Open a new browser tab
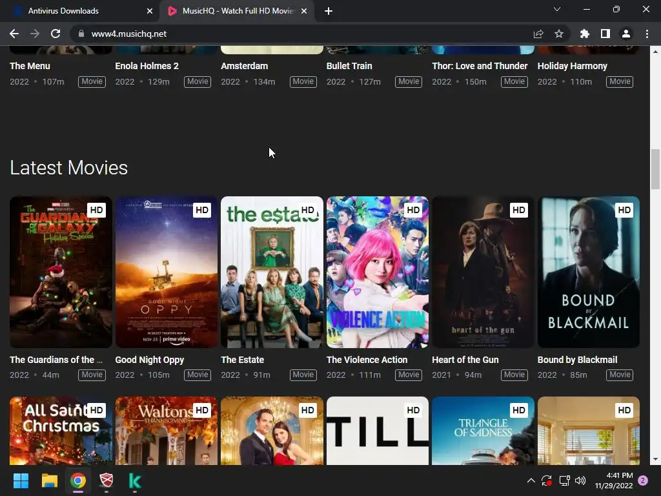Image resolution: width=661 pixels, height=496 pixels. tap(329, 11)
